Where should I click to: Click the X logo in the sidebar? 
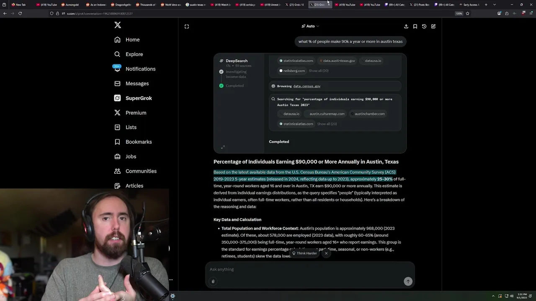[118, 25]
